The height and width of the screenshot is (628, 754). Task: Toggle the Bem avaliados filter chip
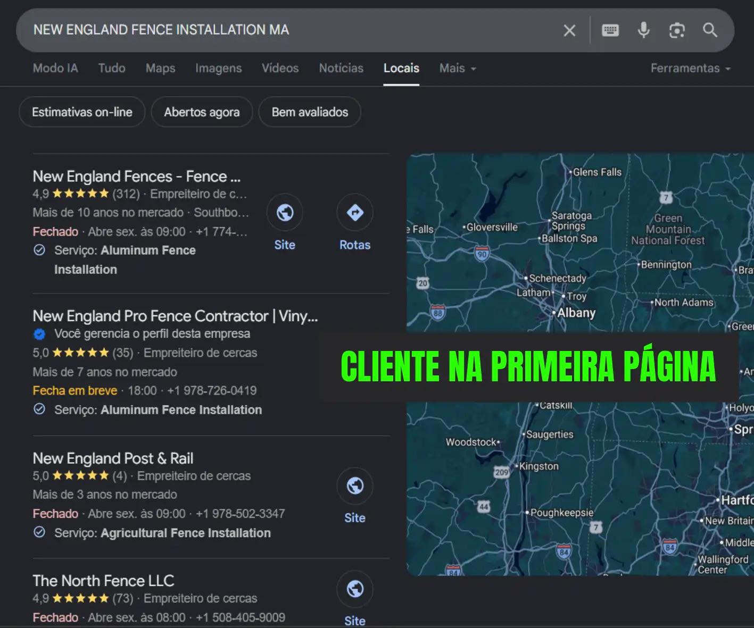pyautogui.click(x=310, y=112)
